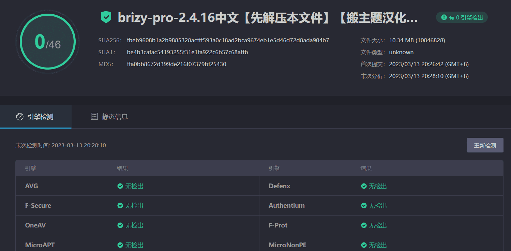Click the SHA256 label
Viewport: 511px width, 251px height.
pos(110,40)
